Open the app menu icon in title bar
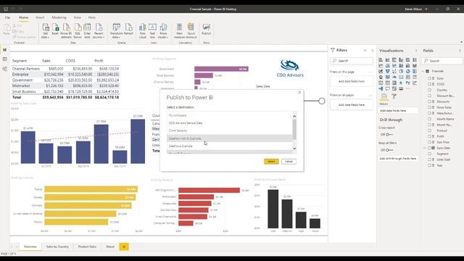 click(x=6, y=9)
